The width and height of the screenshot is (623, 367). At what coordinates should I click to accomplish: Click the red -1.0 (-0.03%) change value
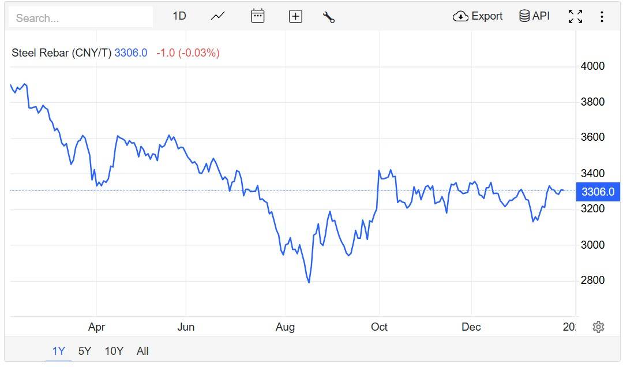coord(187,53)
